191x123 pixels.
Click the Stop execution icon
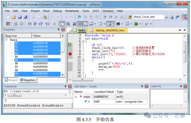point(22,24)
